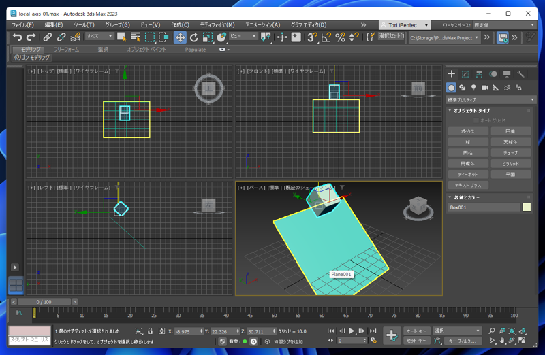Activate the Select and Place tool

pyautogui.click(x=221, y=37)
